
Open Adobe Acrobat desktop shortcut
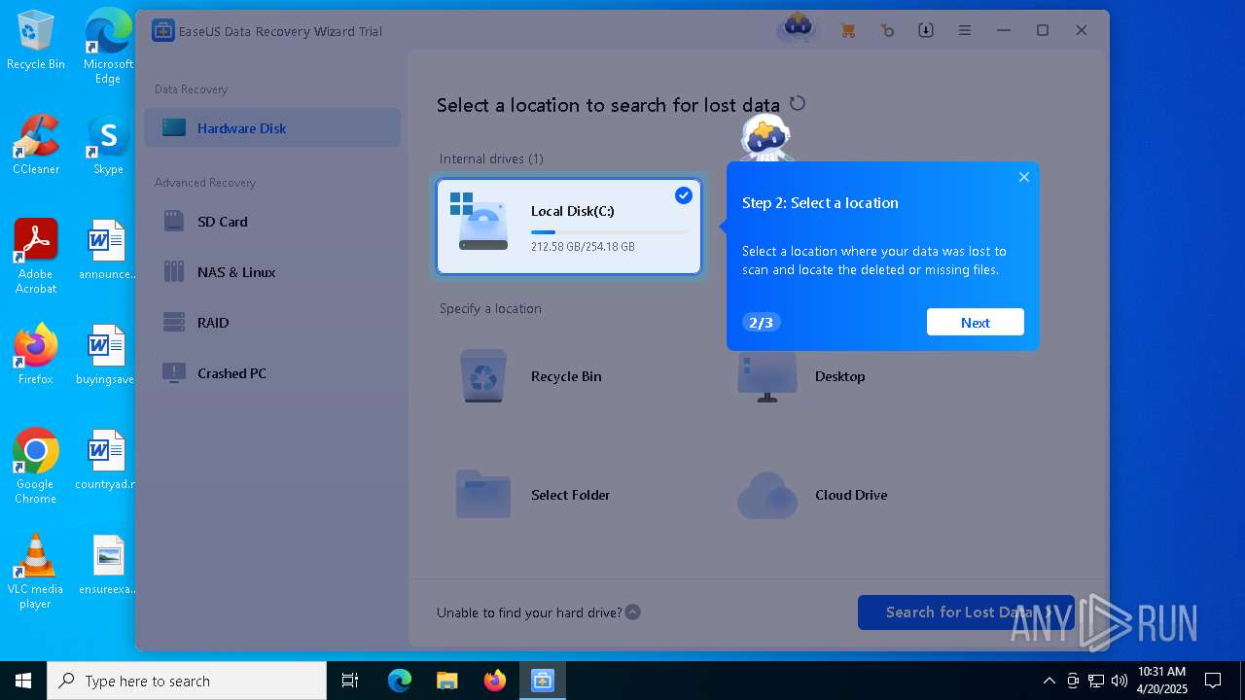tap(36, 256)
